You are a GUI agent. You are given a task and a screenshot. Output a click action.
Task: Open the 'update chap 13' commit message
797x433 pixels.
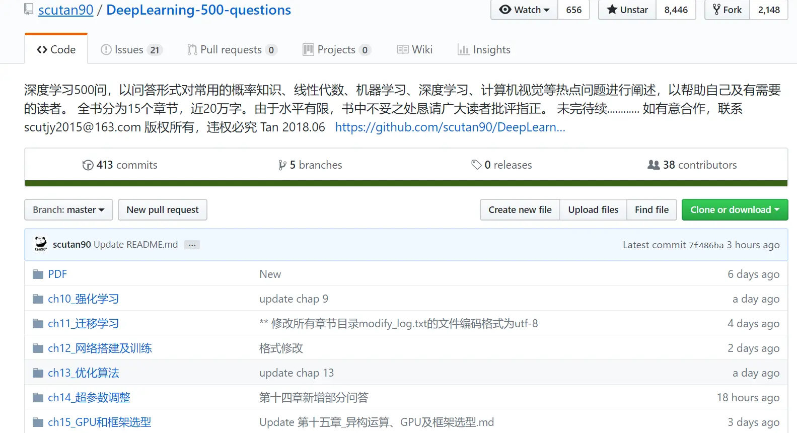tap(297, 373)
